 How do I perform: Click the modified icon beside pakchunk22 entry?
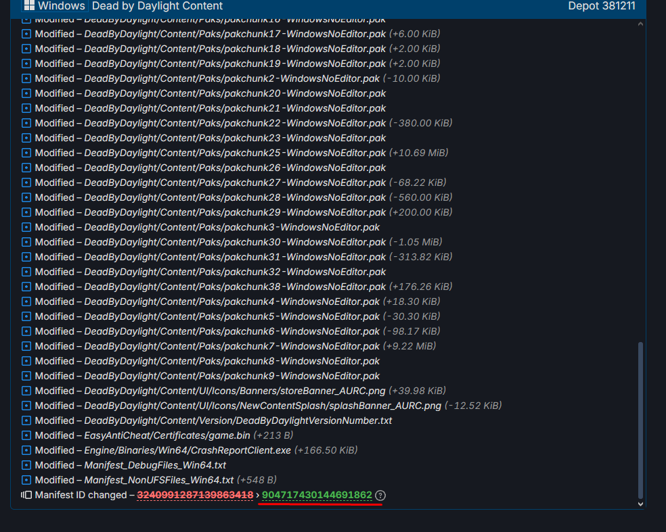pyautogui.click(x=26, y=123)
